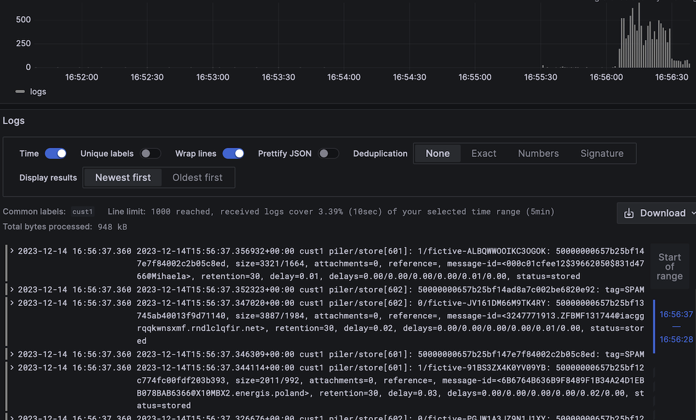Open the Download dropdown caret
The image size is (696, 420).
coord(693,213)
